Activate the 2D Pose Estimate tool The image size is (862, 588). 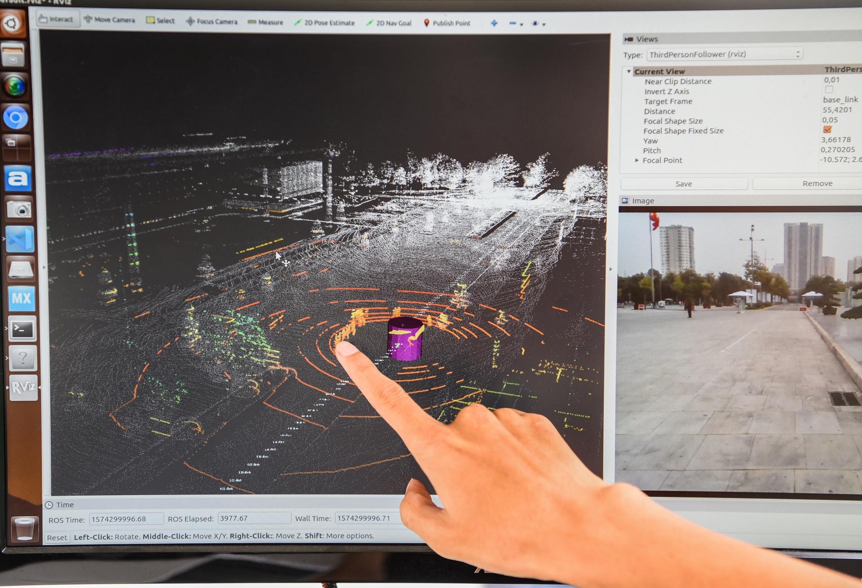[324, 22]
